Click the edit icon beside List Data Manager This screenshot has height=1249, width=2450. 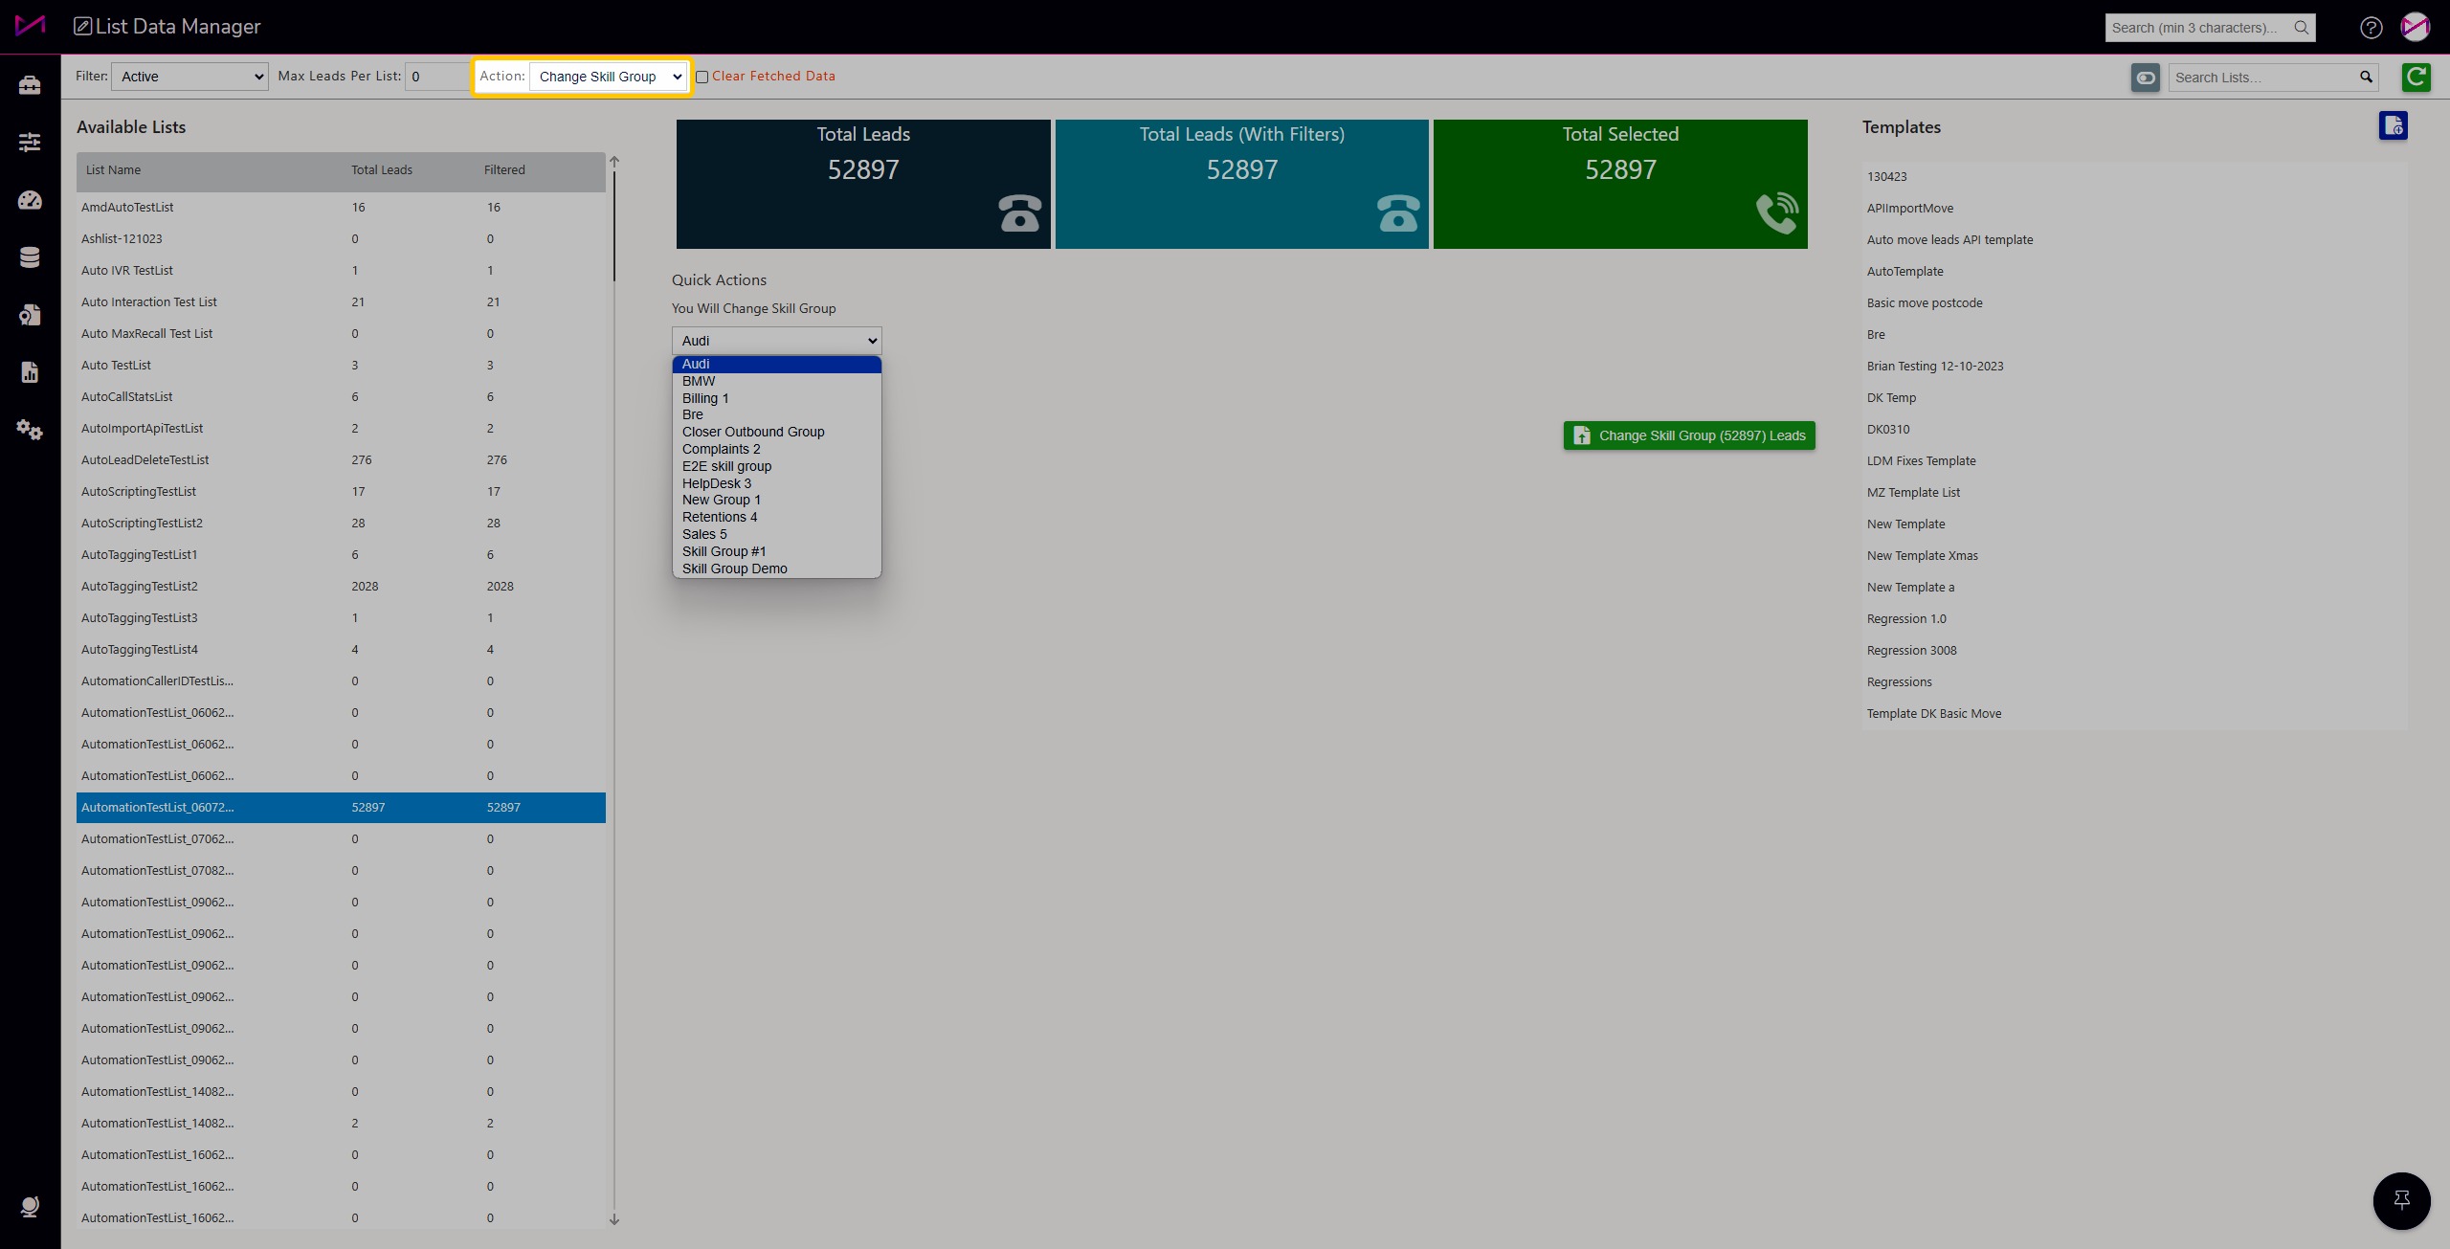pyautogui.click(x=83, y=26)
